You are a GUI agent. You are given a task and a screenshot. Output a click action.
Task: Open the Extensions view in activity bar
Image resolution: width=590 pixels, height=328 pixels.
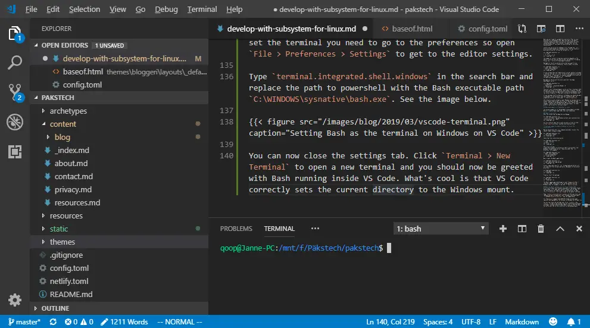[x=15, y=152]
